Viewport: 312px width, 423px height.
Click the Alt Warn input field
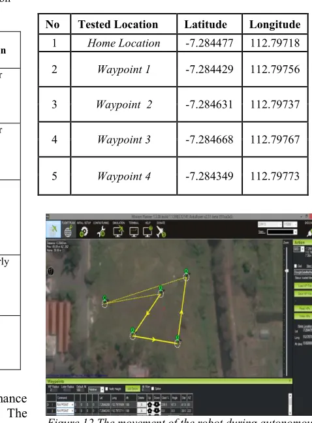pos(146,390)
